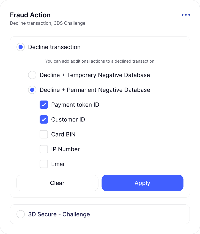Click the Clear button
The width and height of the screenshot is (200, 234).
57,183
